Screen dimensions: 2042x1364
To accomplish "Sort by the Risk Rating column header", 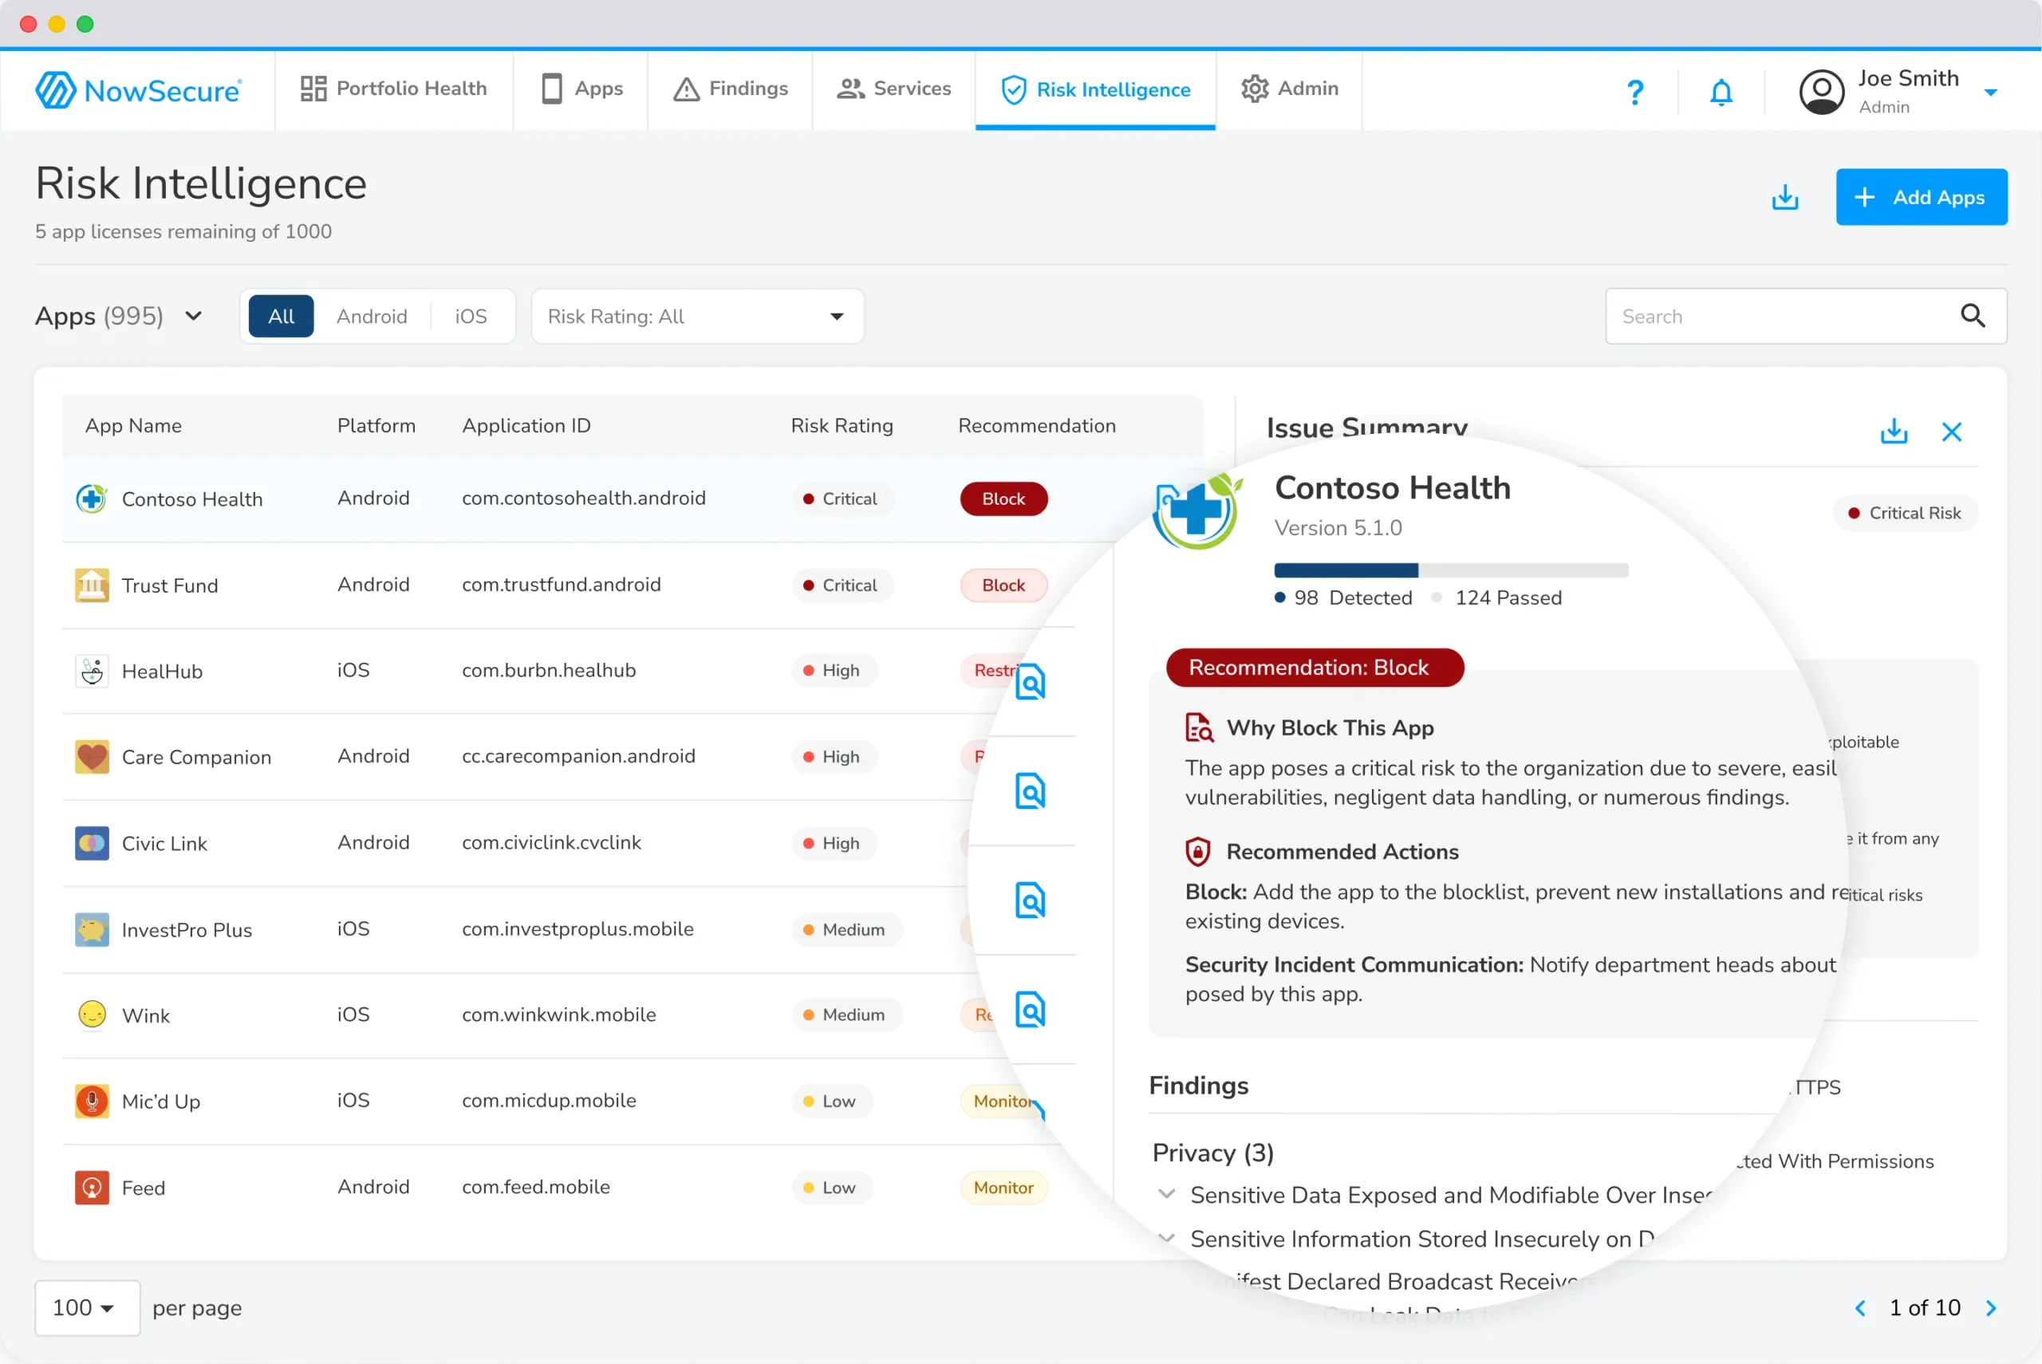I will tap(841, 425).
